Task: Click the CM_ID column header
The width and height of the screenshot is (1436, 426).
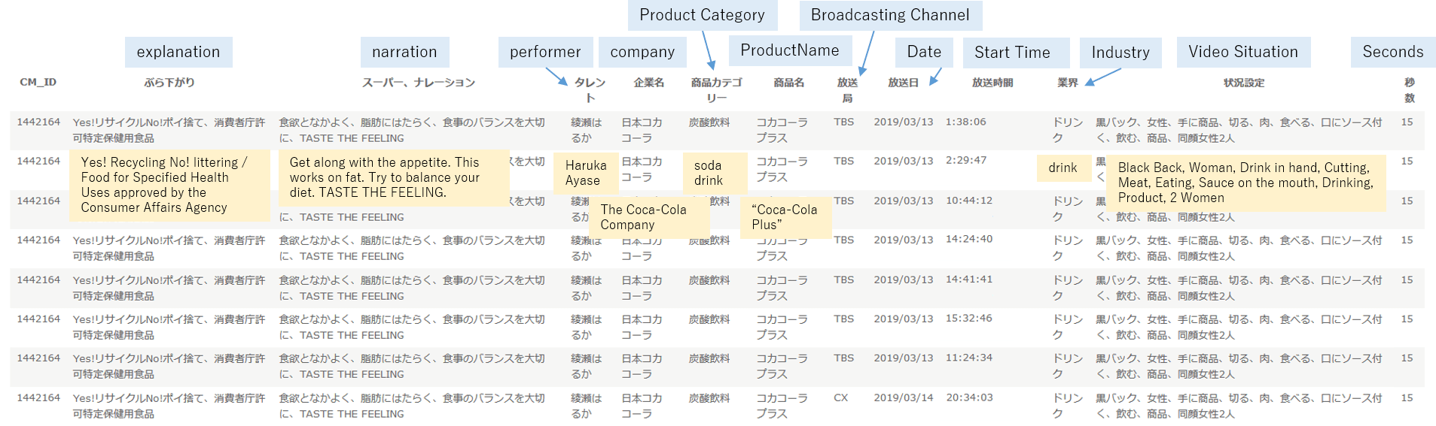Action: click(38, 83)
